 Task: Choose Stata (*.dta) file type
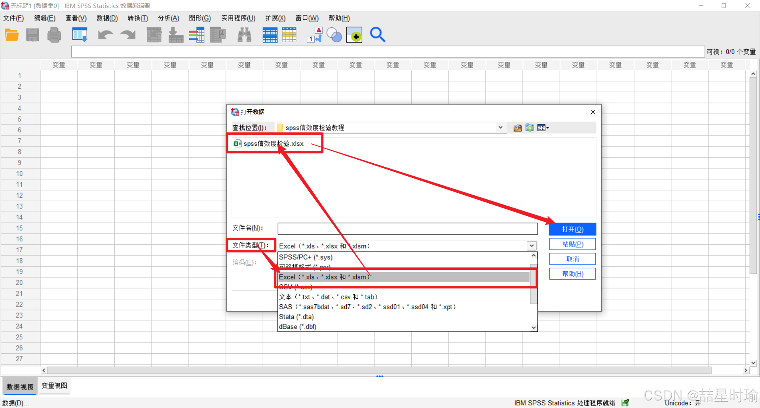[404, 316]
